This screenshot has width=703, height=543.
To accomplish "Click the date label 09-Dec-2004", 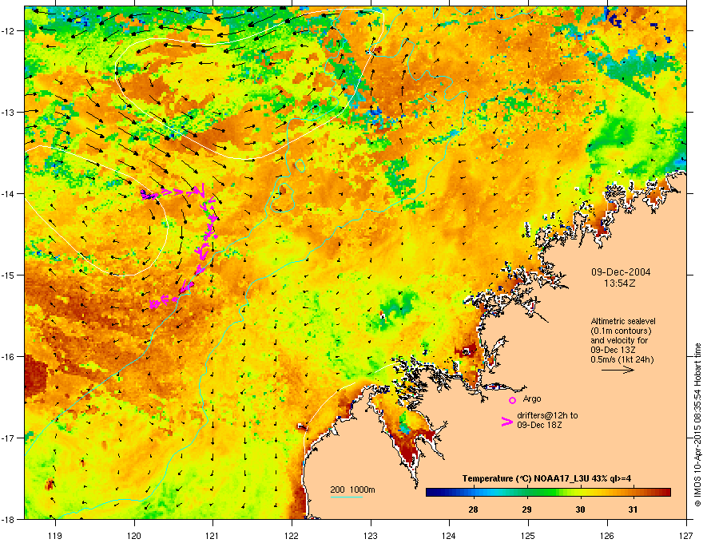I will point(621,272).
